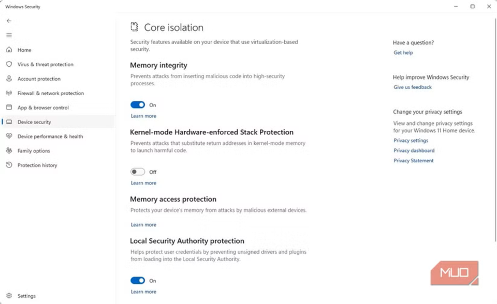Select Device security in sidebar
This screenshot has height=304, width=497.
coord(34,122)
